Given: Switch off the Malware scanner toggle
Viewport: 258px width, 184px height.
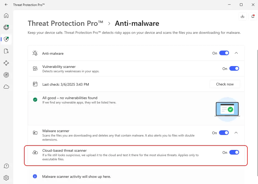Looking at the screenshot, I should pos(224,133).
